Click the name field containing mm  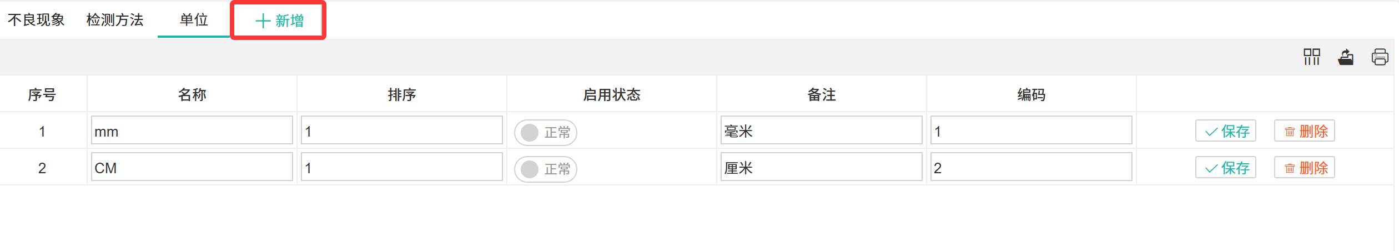192,130
